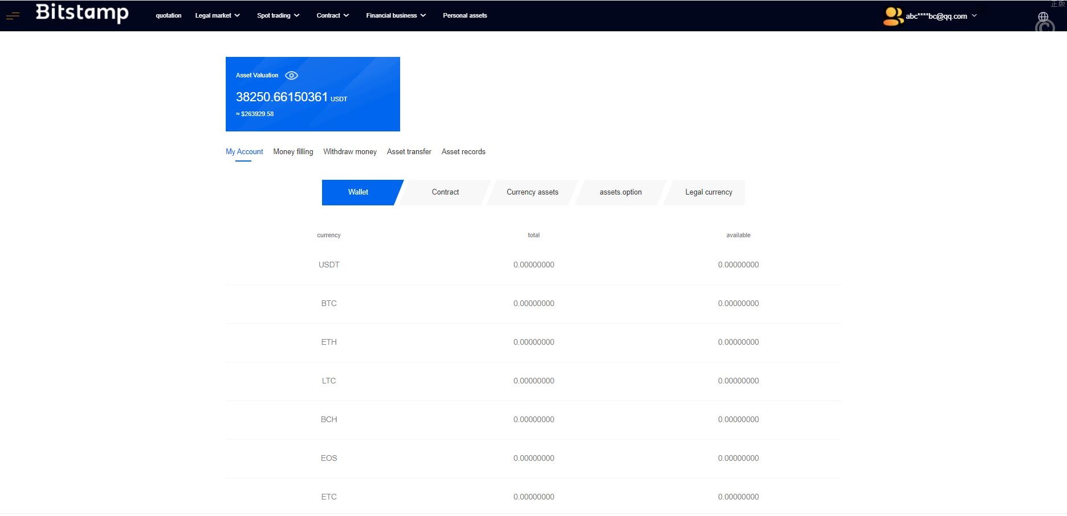The height and width of the screenshot is (516, 1067).
Task: Click the hamburger menu icon
Action: (x=13, y=16)
